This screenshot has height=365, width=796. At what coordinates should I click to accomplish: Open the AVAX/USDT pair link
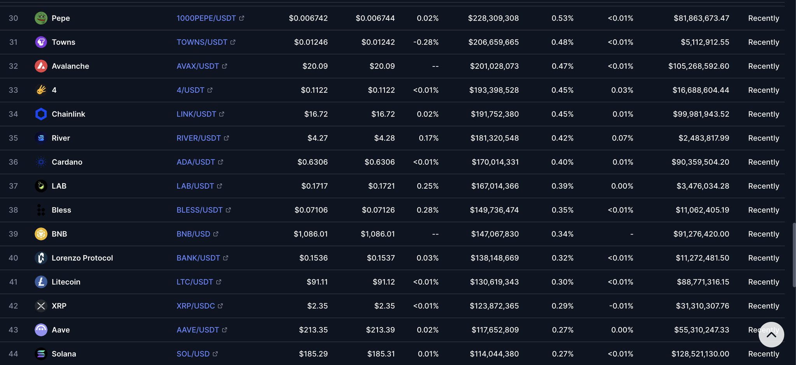[x=198, y=66]
